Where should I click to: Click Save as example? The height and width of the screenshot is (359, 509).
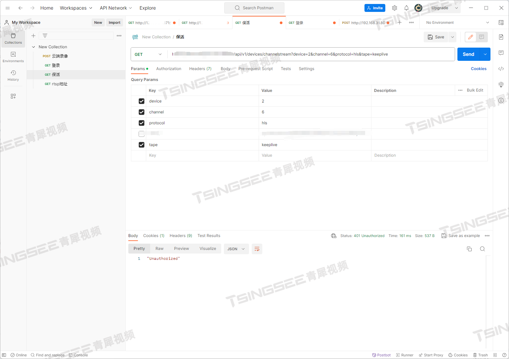tap(461, 236)
